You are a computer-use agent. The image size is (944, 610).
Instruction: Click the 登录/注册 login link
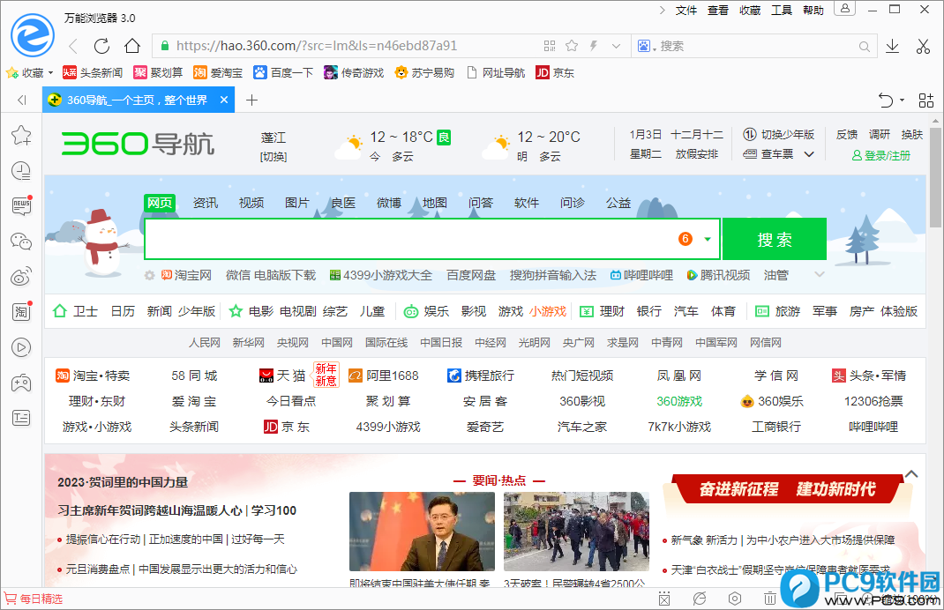click(x=881, y=156)
